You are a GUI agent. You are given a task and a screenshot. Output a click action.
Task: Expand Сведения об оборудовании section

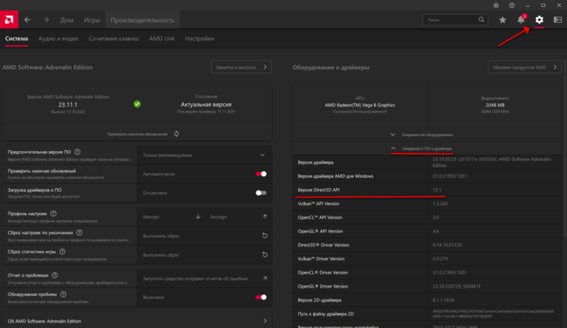[426, 134]
